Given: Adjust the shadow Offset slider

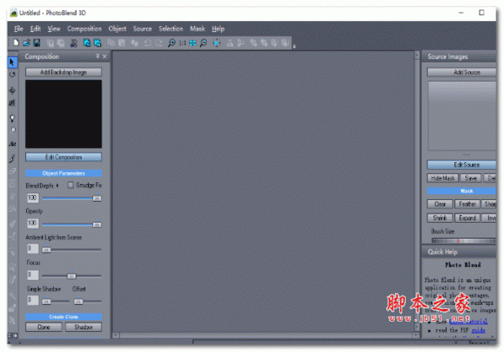Looking at the screenshot, I should pos(78,302).
